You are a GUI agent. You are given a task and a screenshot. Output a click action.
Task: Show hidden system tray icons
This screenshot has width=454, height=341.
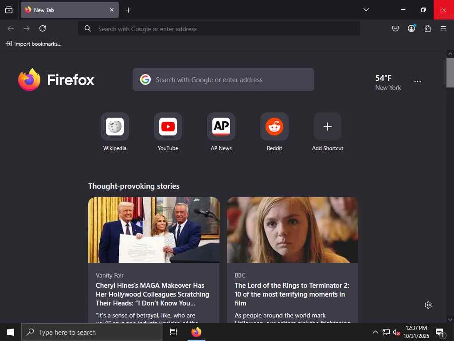click(x=375, y=332)
